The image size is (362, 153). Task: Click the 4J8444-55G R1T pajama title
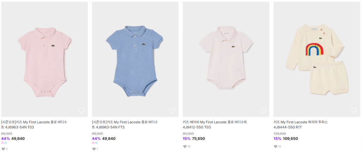click(300, 124)
